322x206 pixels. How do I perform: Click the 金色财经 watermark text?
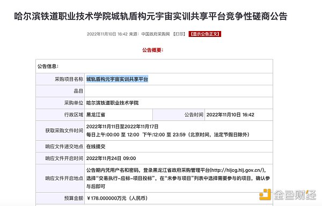[x=295, y=195]
